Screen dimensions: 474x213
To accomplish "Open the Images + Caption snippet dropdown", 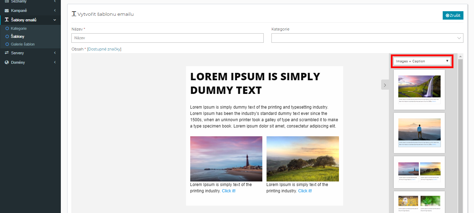I will point(422,61).
